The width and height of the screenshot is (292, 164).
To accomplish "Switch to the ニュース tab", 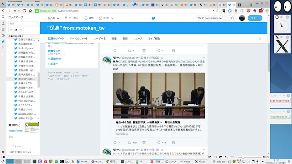I will point(138,38).
